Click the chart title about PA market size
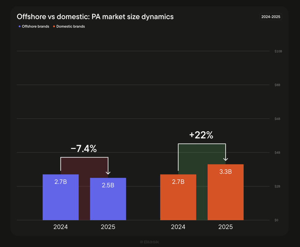 pos(95,17)
